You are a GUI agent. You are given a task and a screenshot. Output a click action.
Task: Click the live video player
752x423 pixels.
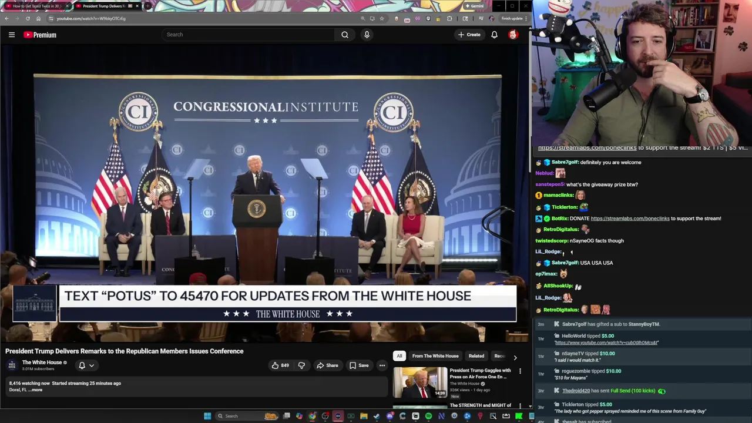tap(264, 194)
